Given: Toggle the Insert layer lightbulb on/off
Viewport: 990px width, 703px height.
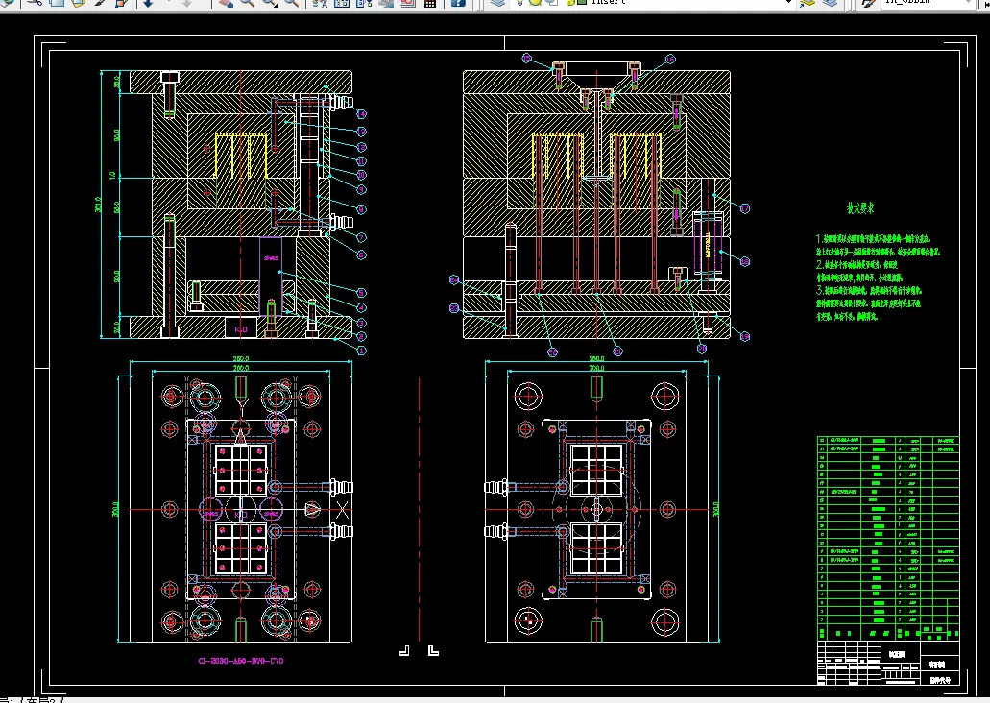Looking at the screenshot, I should 519,3.
